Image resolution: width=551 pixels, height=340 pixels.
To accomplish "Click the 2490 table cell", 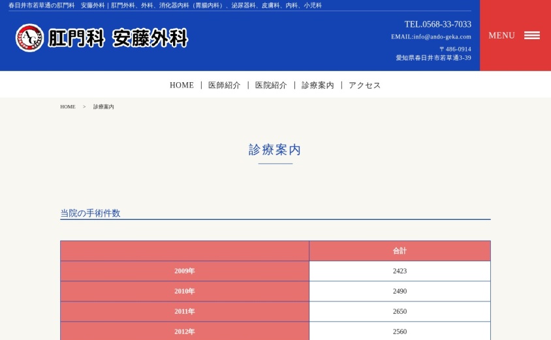I will [400, 291].
